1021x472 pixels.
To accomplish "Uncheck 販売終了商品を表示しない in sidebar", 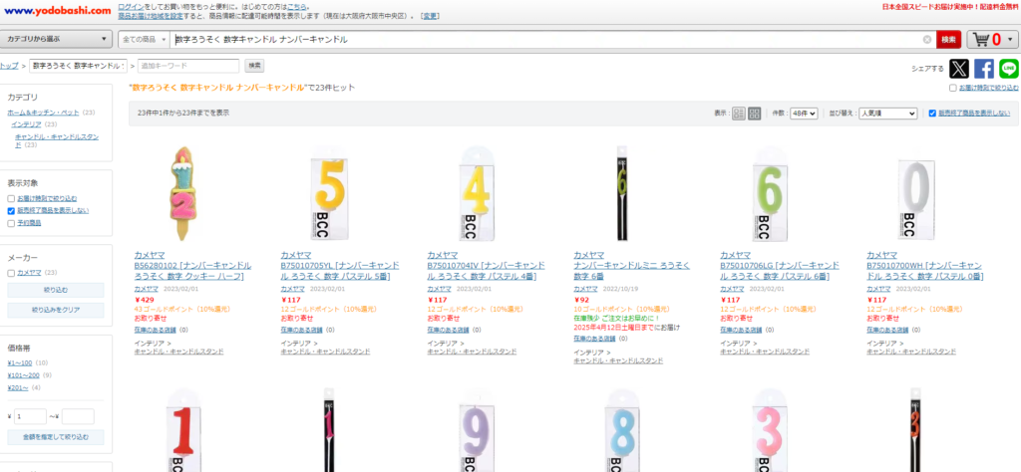I will pyautogui.click(x=11, y=211).
